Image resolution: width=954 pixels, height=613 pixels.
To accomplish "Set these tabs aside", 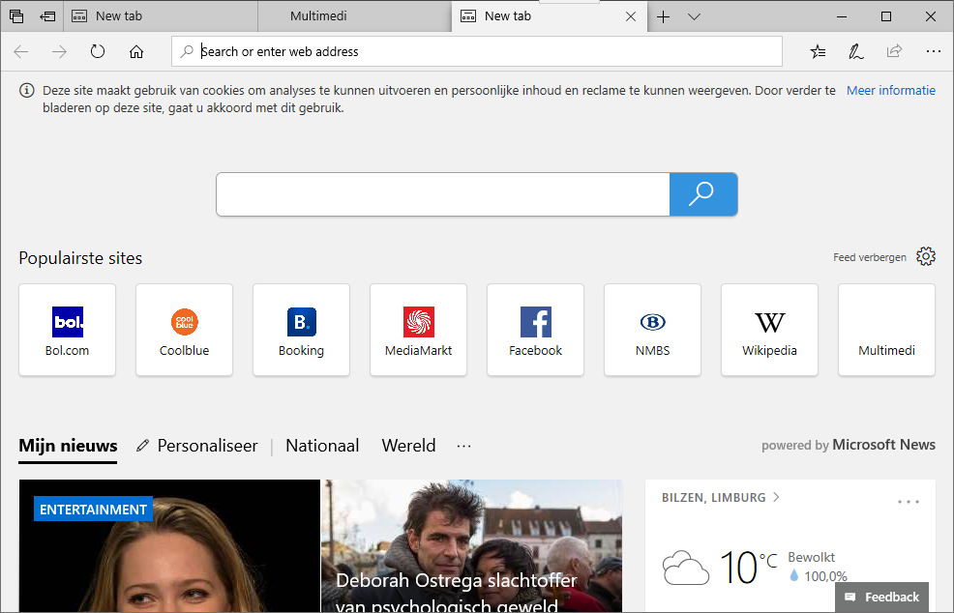I will (x=47, y=16).
